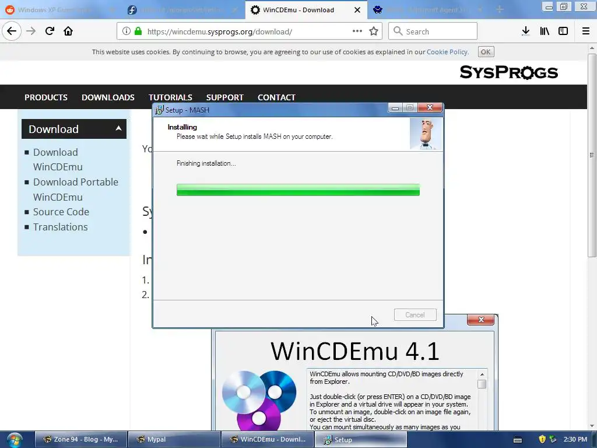Click the 2:30 PM clock
597x448 pixels.
click(x=575, y=439)
